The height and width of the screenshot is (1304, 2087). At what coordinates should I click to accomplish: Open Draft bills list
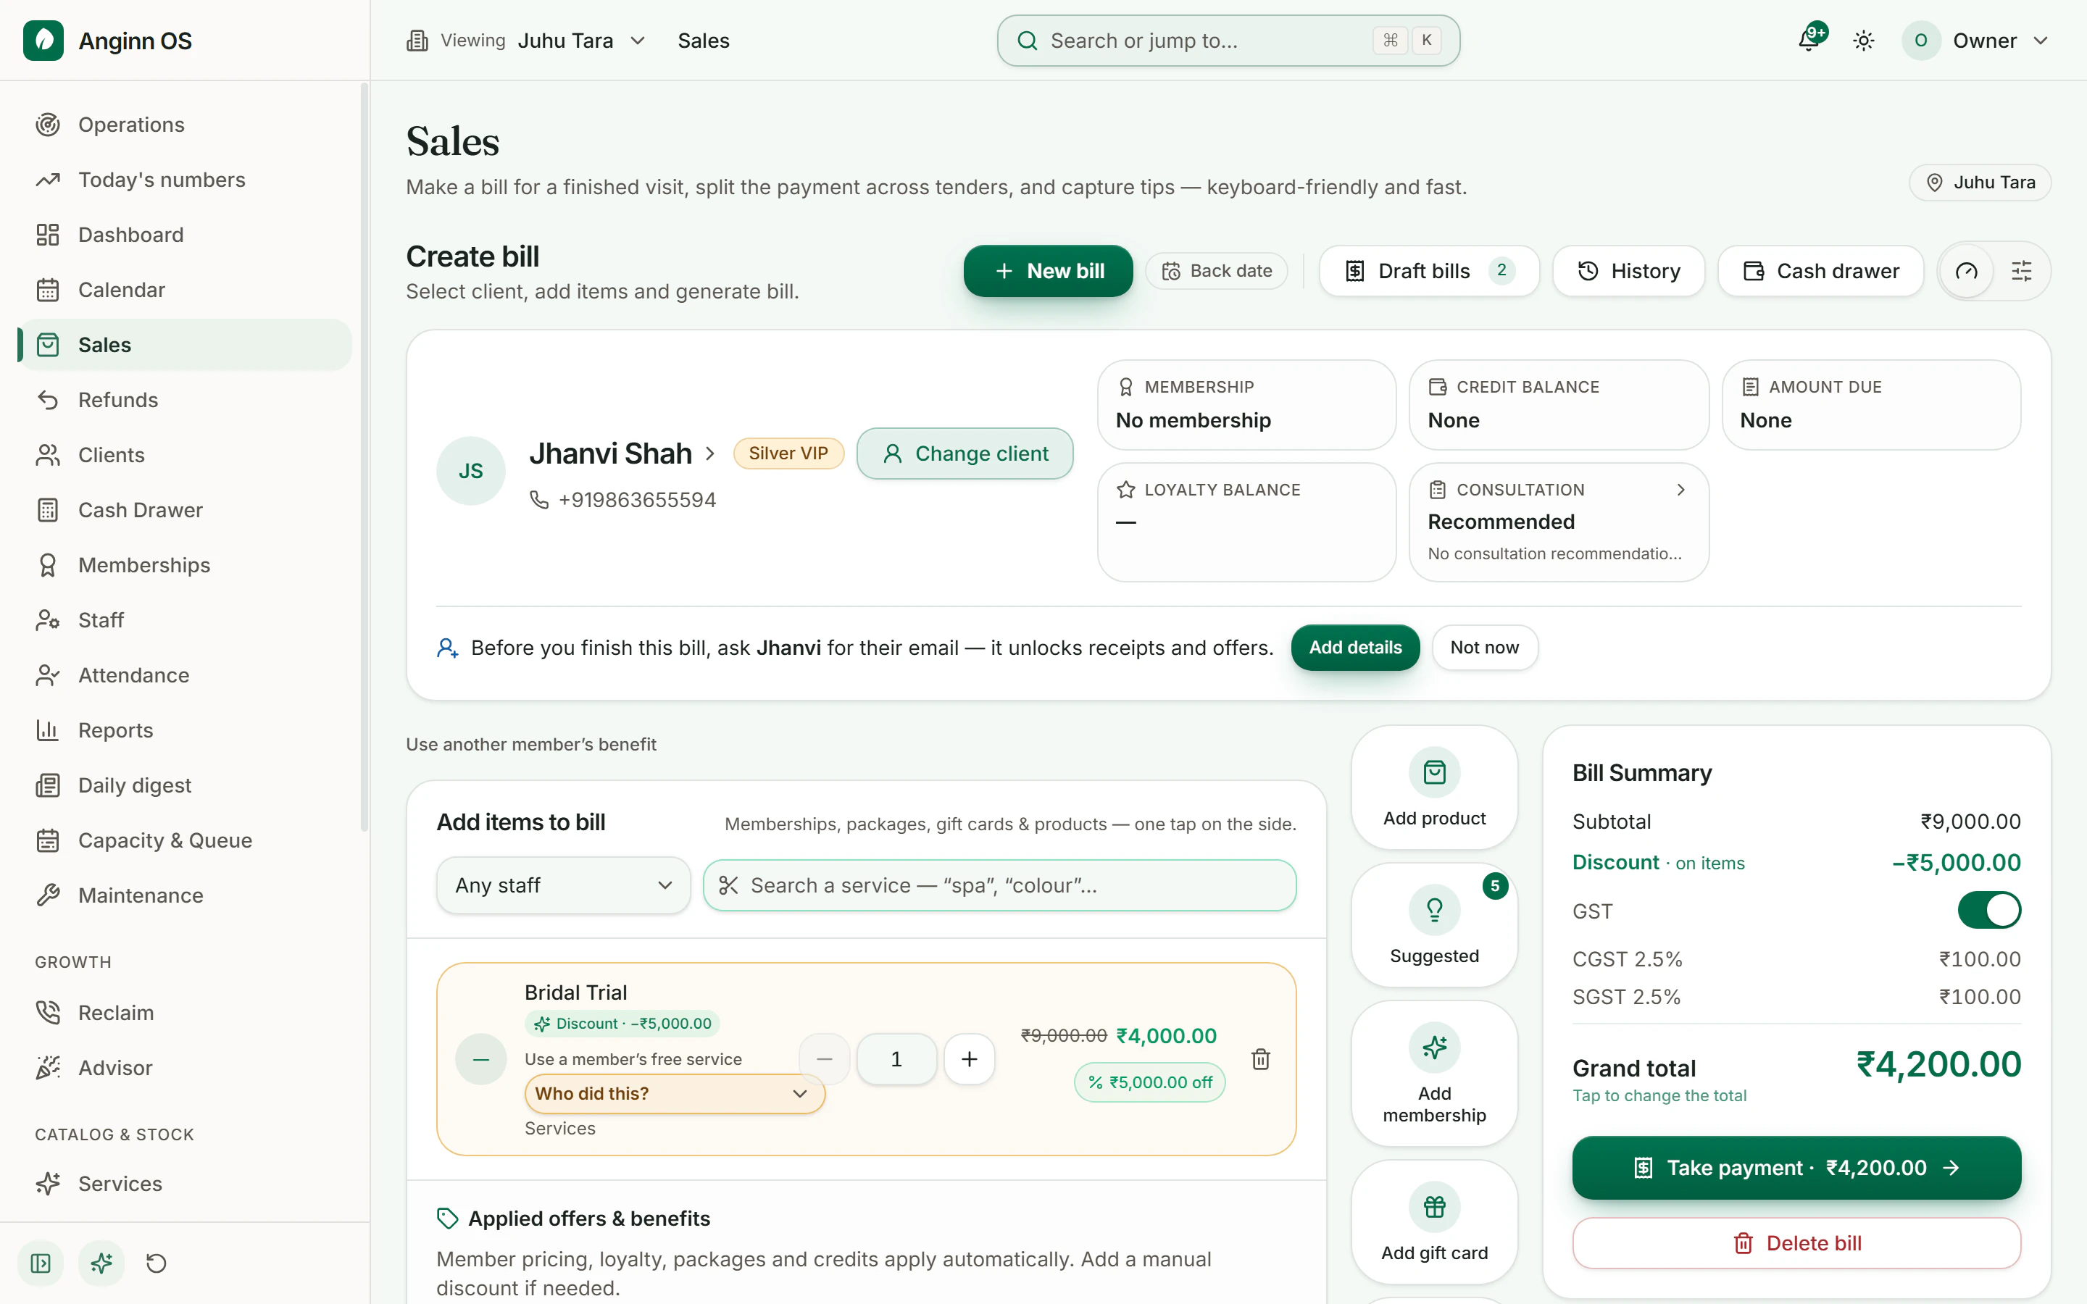coord(1429,271)
